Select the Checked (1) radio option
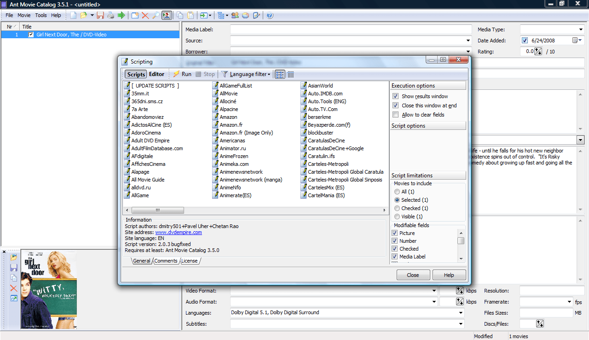This screenshot has height=340, width=589. (x=397, y=208)
